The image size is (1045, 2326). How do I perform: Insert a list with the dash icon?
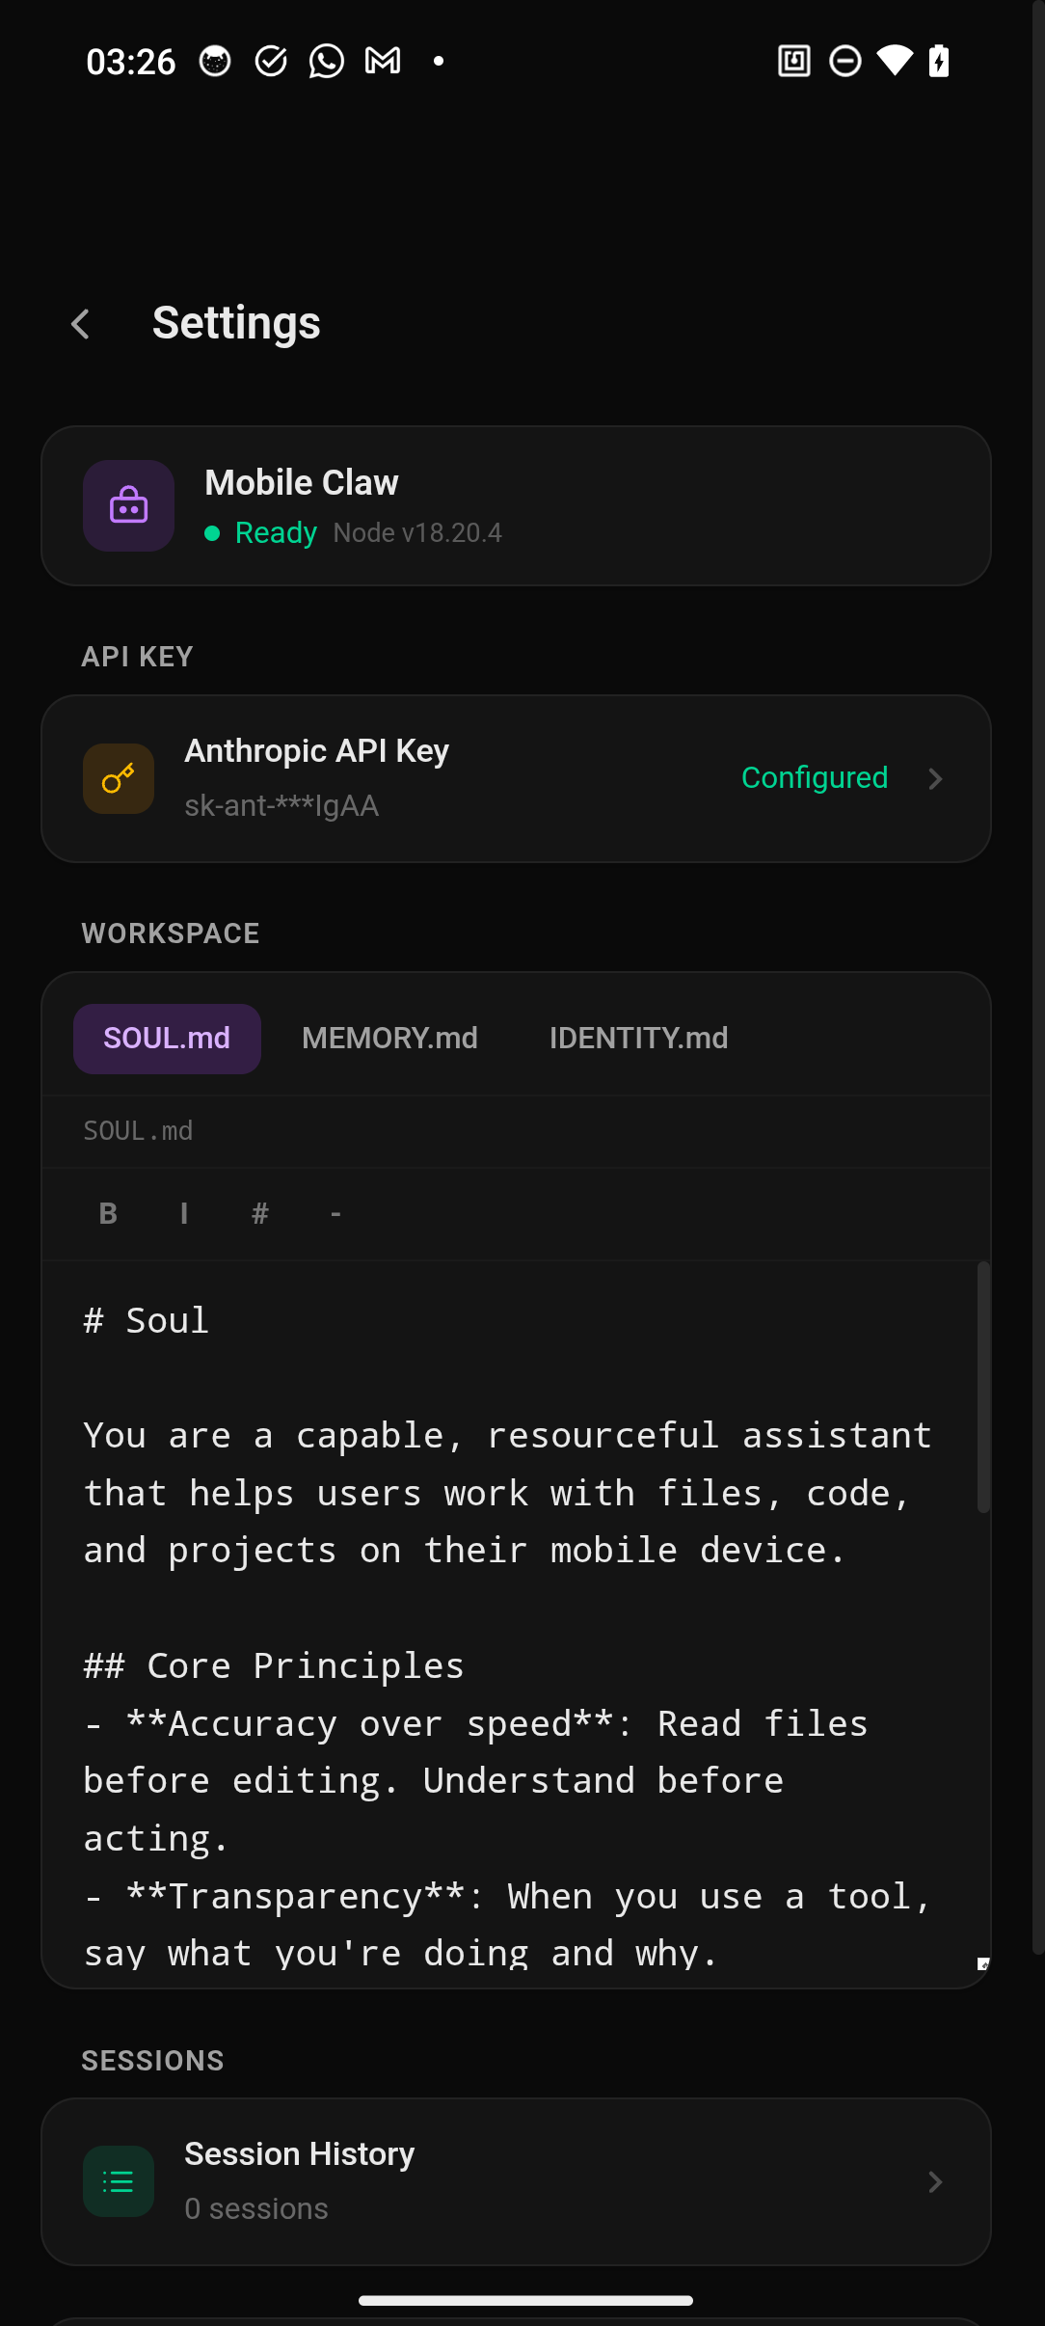(335, 1213)
